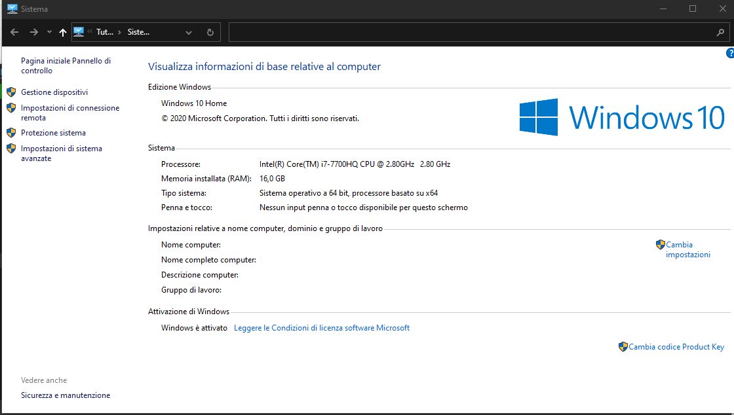Open recent locations dropdown arrow
The width and height of the screenshot is (734, 415).
tap(49, 32)
